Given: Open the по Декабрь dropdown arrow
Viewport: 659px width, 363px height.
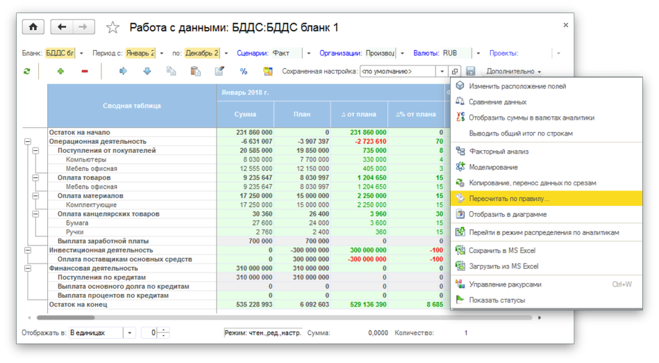Looking at the screenshot, I should pos(226,54).
